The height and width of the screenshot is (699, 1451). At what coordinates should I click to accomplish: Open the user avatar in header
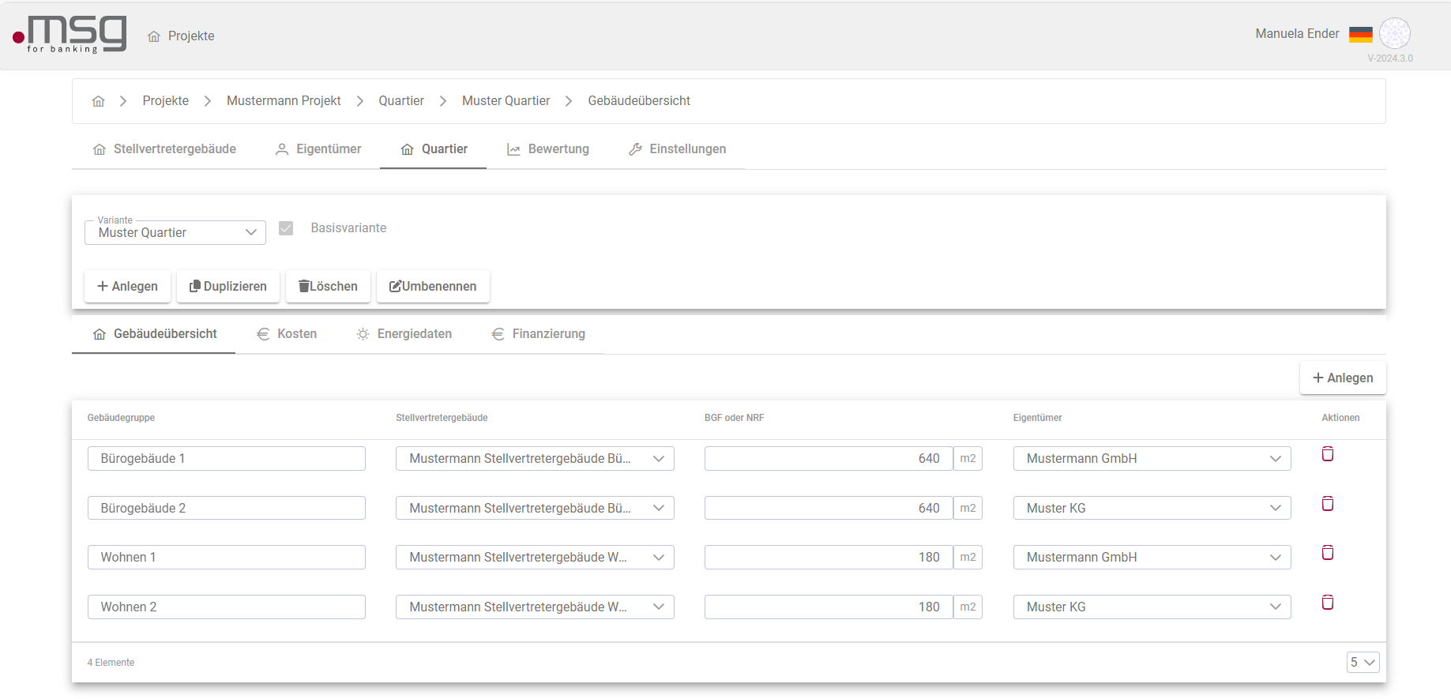pyautogui.click(x=1394, y=33)
